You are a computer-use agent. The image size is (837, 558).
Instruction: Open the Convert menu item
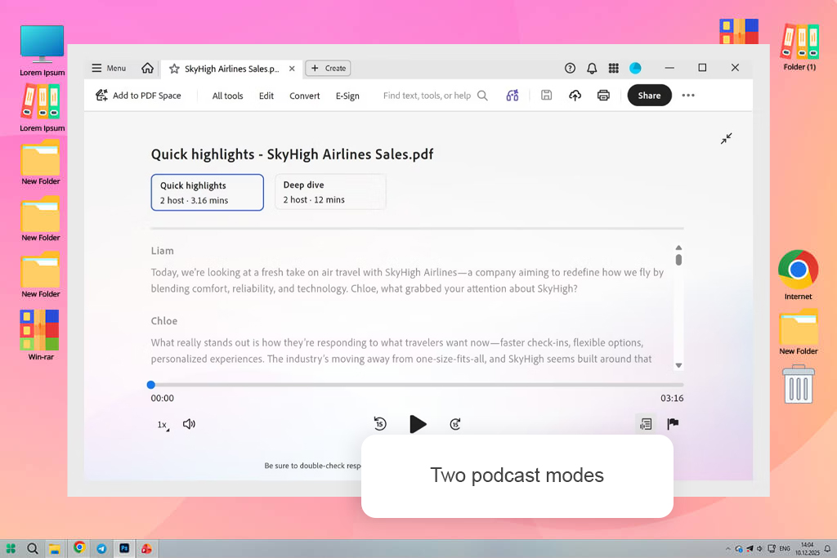305,96
